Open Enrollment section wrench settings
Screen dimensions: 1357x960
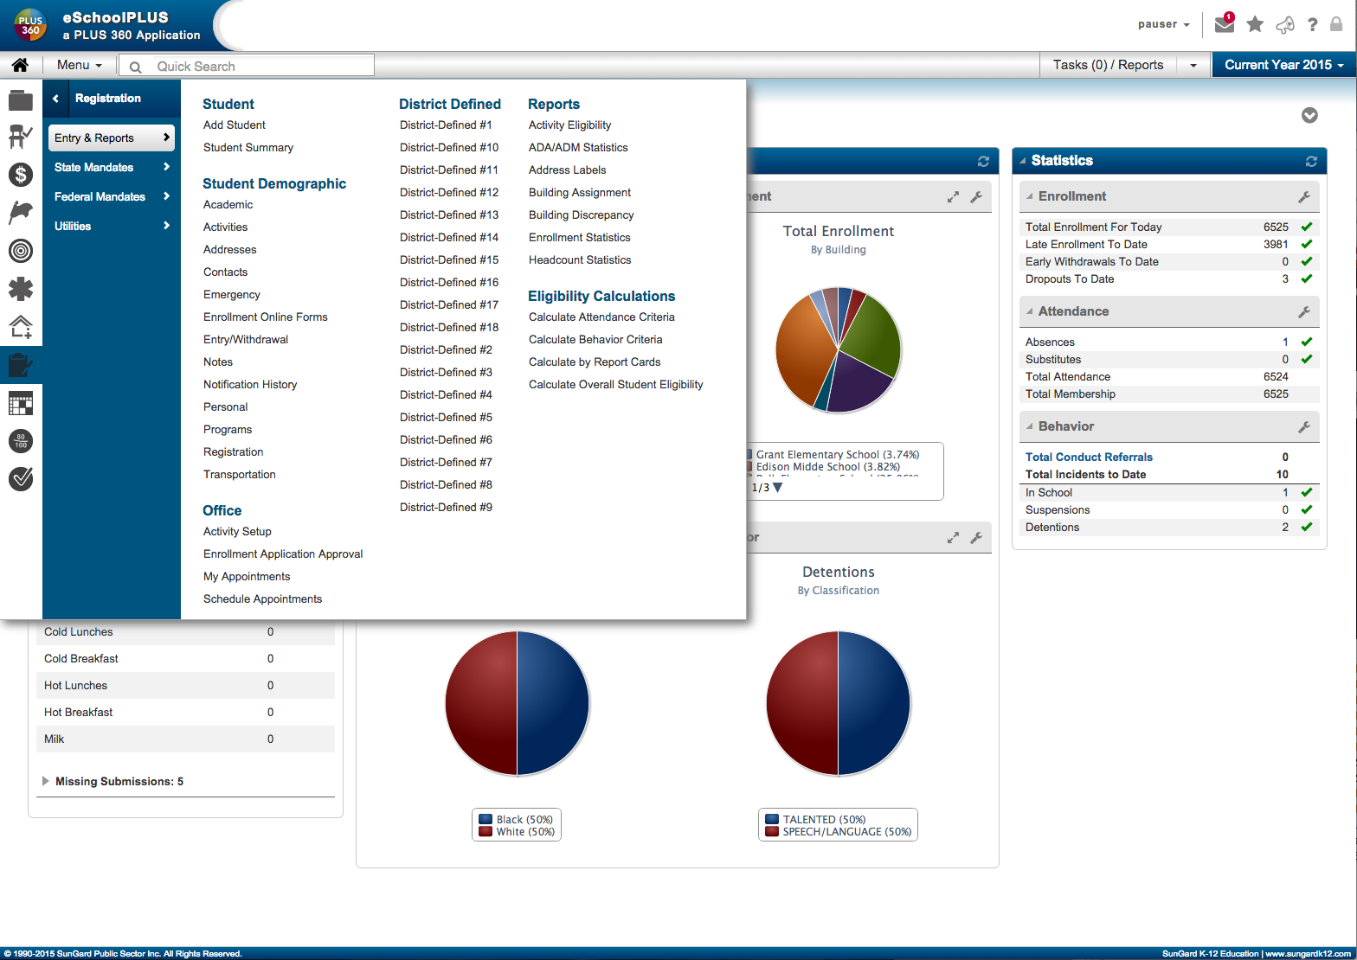coord(1304,197)
